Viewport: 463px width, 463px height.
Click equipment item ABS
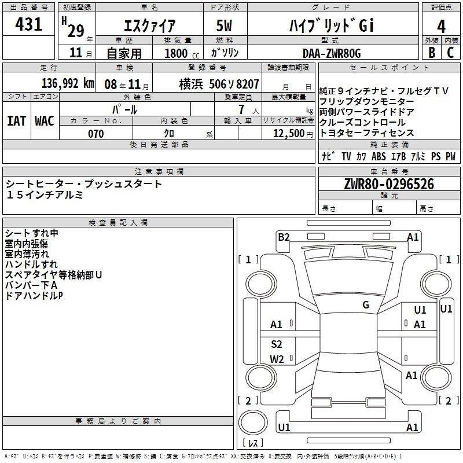(379, 156)
